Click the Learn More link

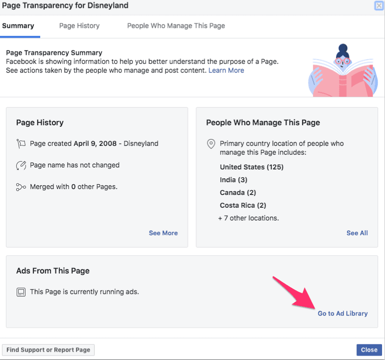[226, 70]
